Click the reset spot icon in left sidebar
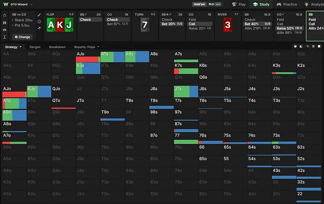 (x=5, y=15)
